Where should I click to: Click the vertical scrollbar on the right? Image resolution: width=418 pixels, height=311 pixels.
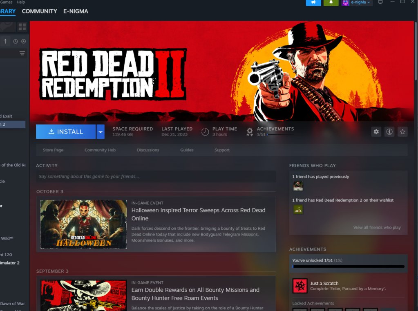416,51
